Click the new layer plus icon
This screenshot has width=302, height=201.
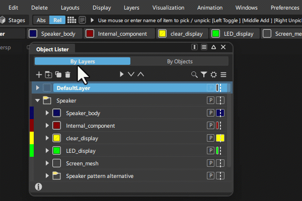pyautogui.click(x=39, y=74)
